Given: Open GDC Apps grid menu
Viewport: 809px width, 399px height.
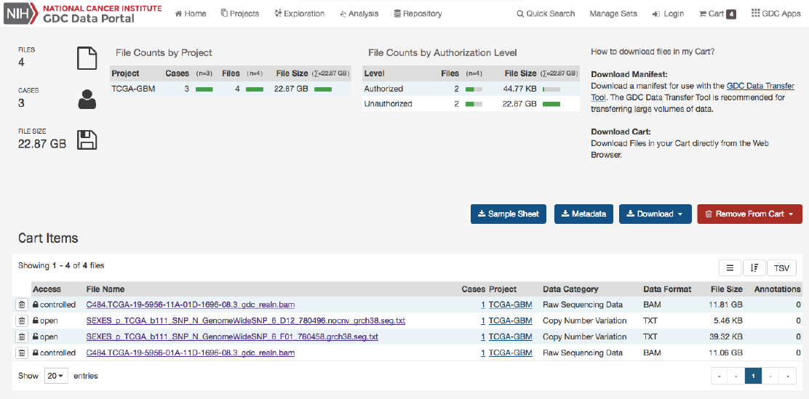Looking at the screenshot, I should click(x=776, y=14).
